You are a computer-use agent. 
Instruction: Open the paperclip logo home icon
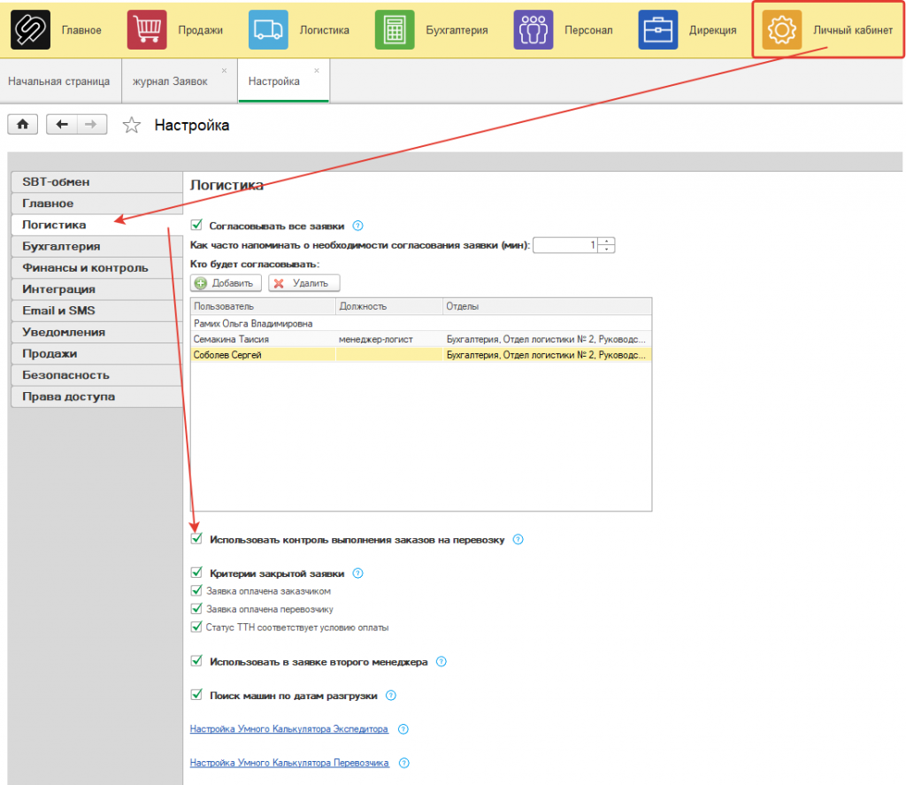click(x=30, y=29)
